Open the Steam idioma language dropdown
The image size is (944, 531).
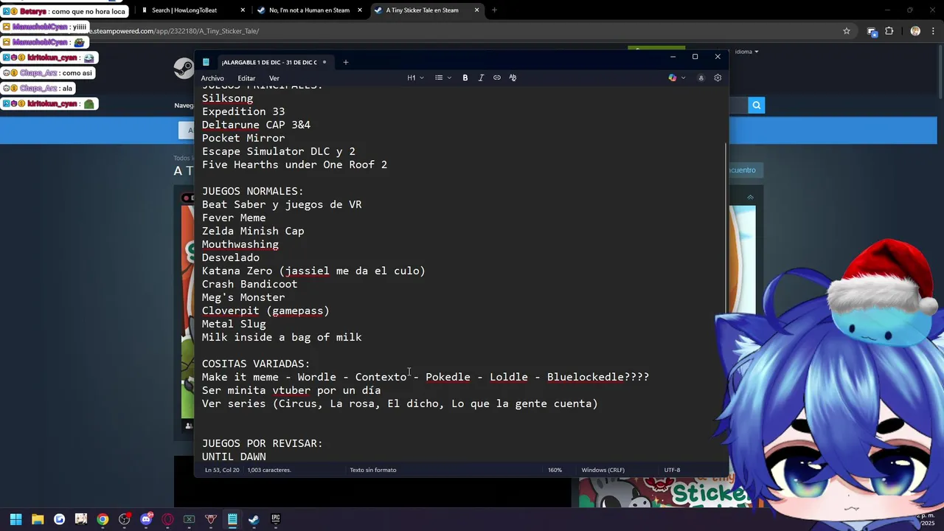click(x=746, y=52)
